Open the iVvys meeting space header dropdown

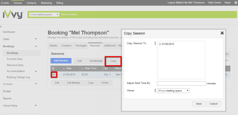pyautogui.click(x=44, y=14)
